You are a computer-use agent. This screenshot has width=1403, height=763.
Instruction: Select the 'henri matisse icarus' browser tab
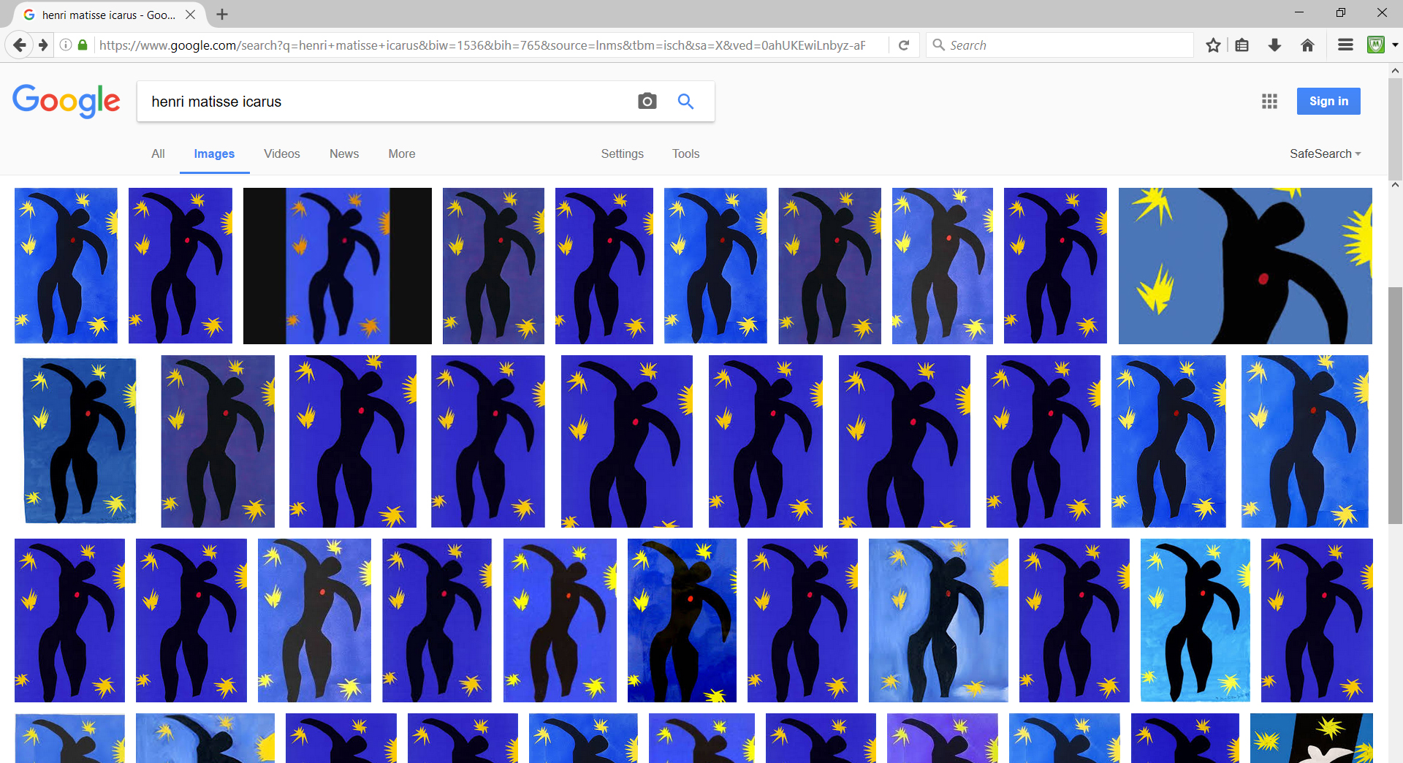click(110, 15)
